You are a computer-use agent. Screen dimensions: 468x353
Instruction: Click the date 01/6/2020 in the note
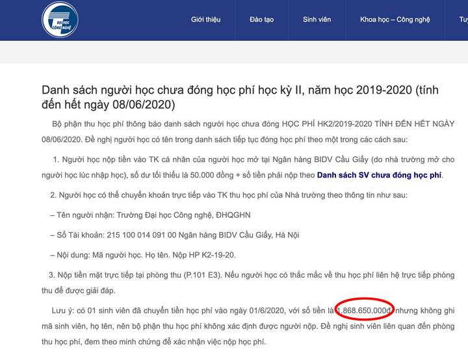pyautogui.click(x=266, y=311)
